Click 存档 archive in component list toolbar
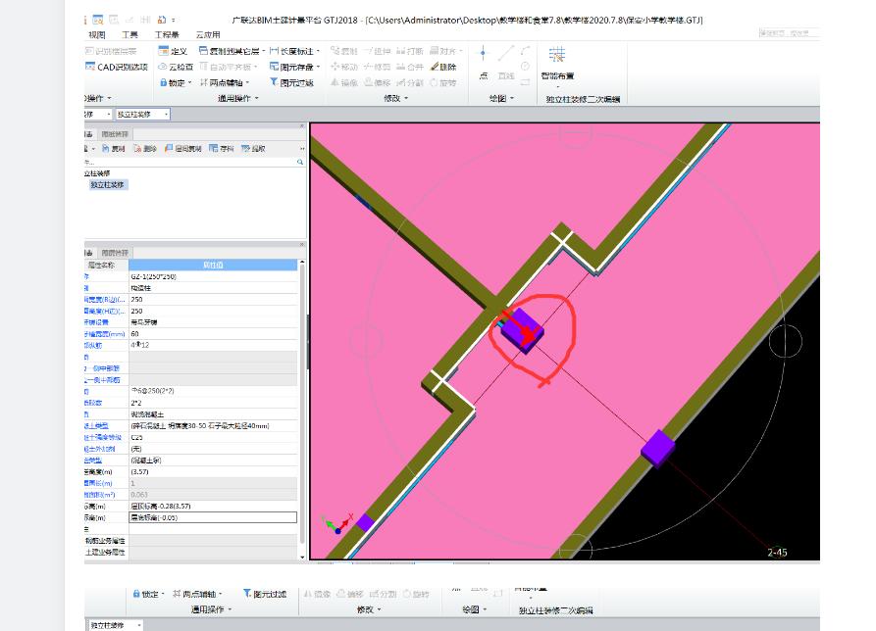 point(222,149)
